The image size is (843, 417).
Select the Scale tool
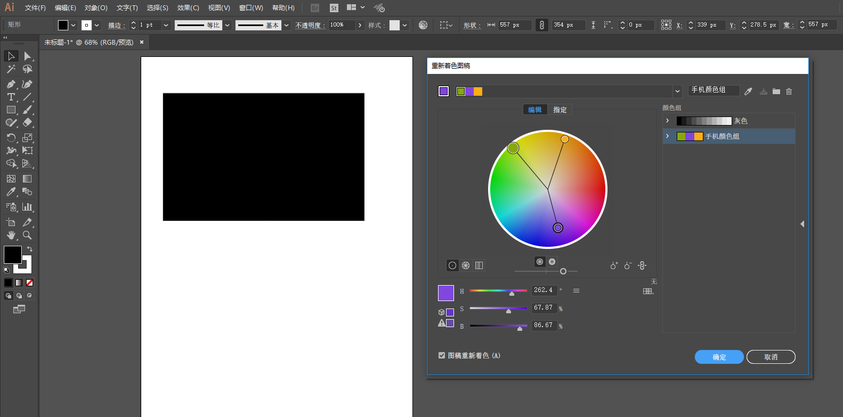point(27,138)
